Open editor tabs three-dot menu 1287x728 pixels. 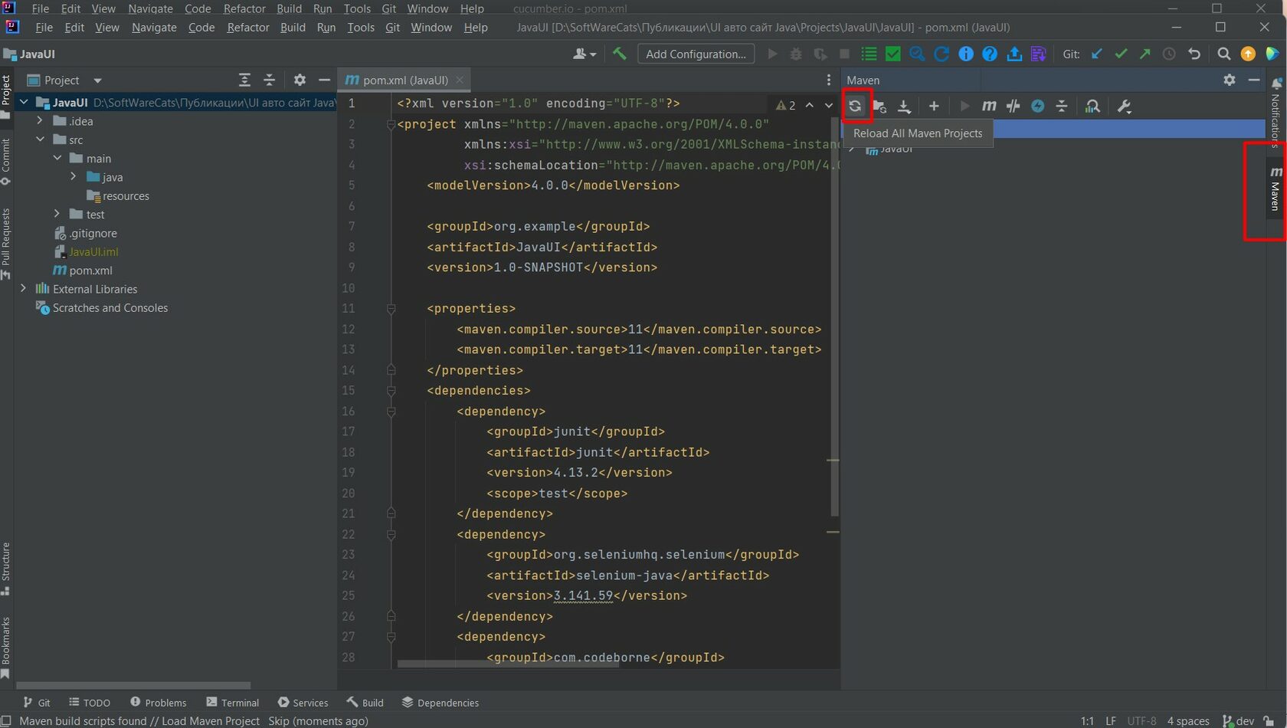(828, 80)
